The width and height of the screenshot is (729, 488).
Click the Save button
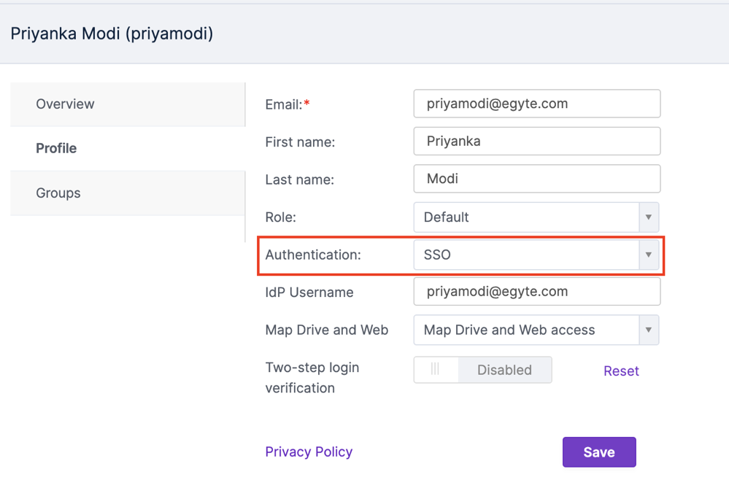pyautogui.click(x=599, y=452)
